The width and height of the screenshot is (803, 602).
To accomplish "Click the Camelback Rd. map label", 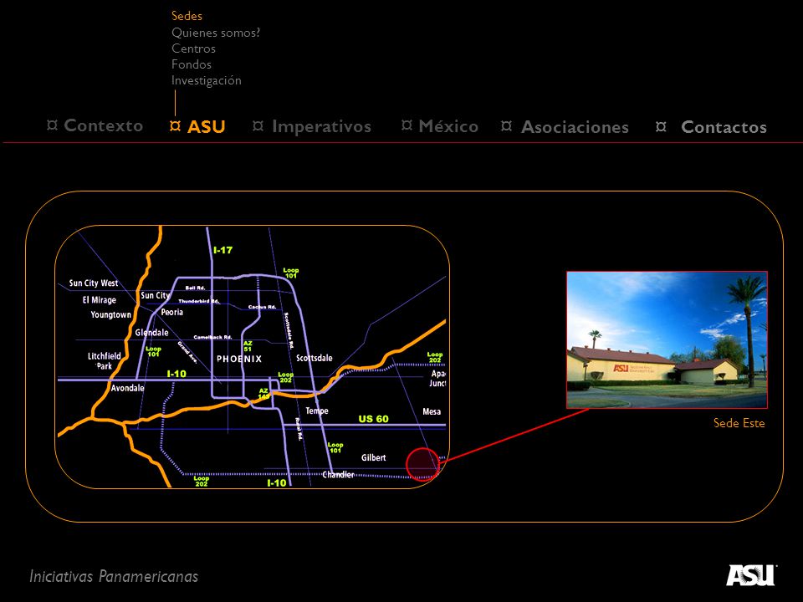I will pos(212,337).
